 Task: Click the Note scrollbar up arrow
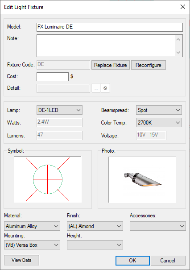(178, 39)
